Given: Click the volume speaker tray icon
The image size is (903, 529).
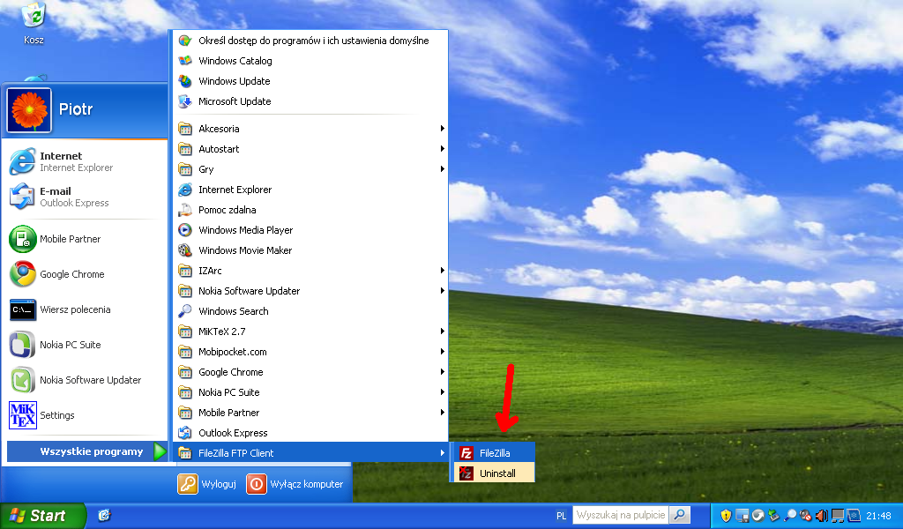Looking at the screenshot, I should coord(822,516).
